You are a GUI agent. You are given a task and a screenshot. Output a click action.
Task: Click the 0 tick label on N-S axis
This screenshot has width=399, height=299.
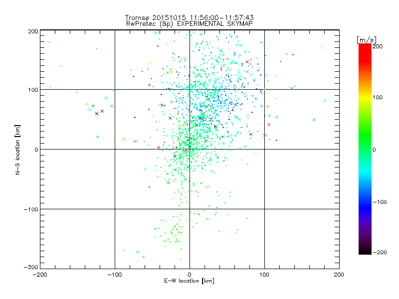[x=36, y=149]
